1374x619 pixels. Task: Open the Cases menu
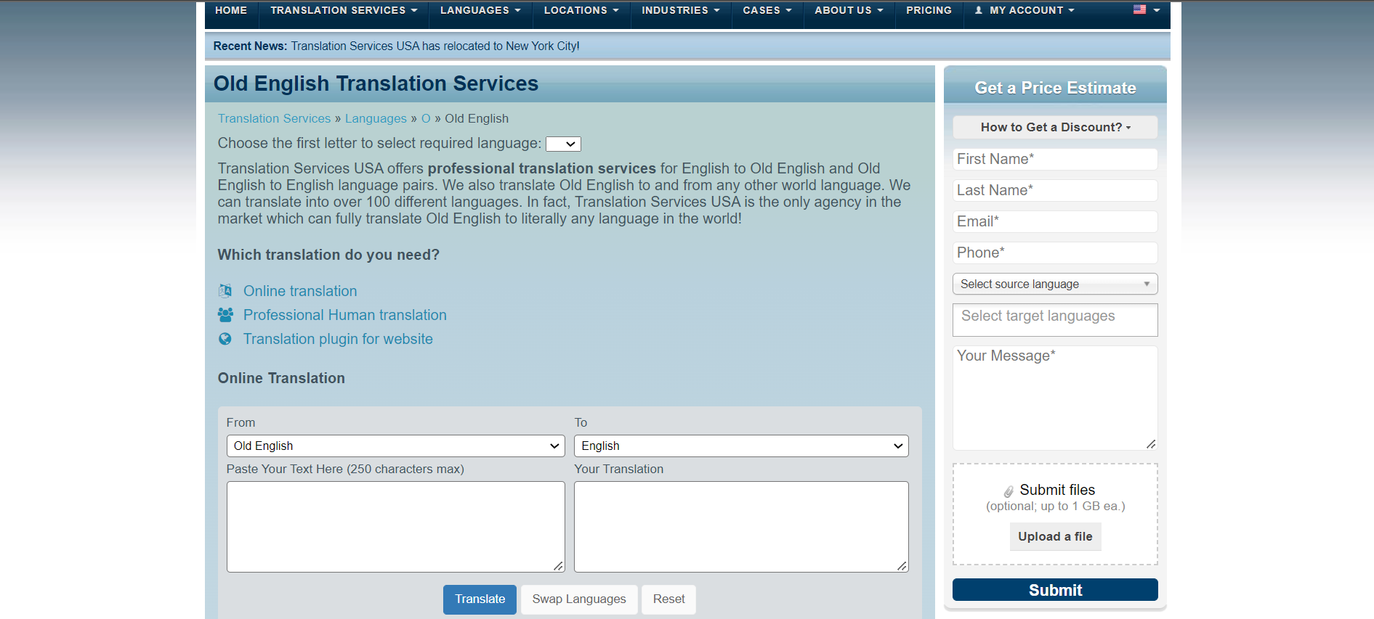pyautogui.click(x=767, y=10)
